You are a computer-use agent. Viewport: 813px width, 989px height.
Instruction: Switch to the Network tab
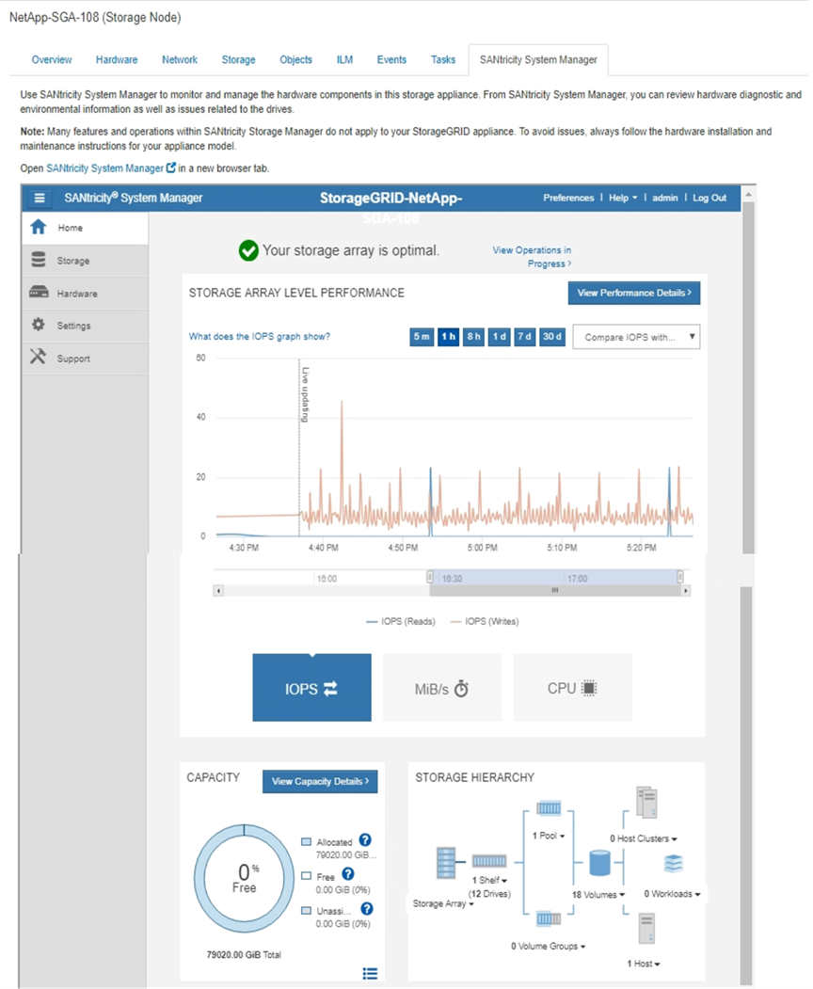180,60
